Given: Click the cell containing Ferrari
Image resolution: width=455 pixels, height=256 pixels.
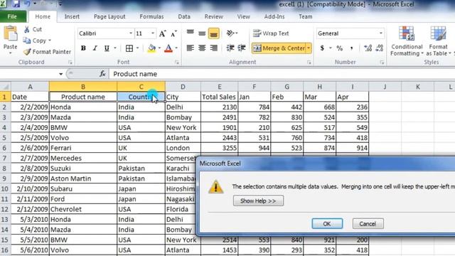Looking at the screenshot, I should pyautogui.click(x=83, y=148).
